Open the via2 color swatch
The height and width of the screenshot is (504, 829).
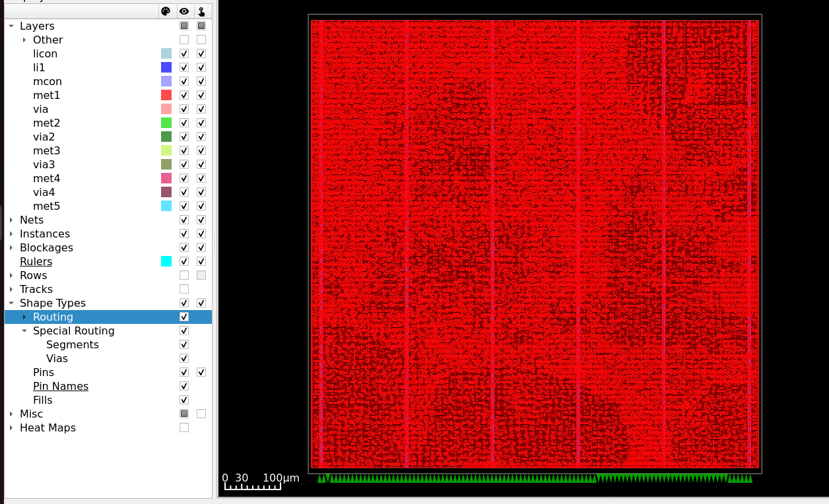coord(166,137)
